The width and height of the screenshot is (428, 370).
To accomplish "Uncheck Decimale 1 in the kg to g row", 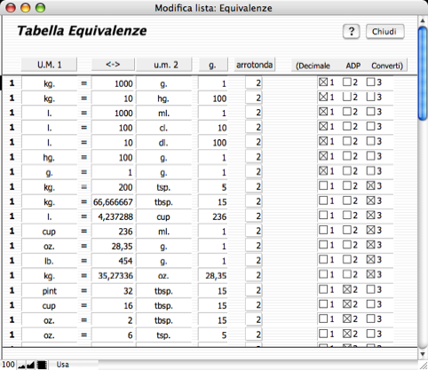I will pyautogui.click(x=323, y=82).
